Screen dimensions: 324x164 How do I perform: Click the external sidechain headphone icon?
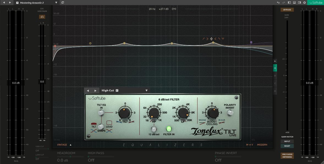click(42, 17)
